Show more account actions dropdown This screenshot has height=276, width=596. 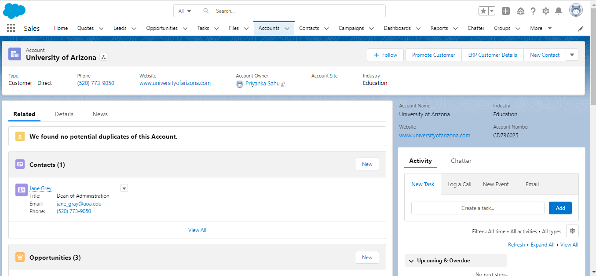click(572, 55)
